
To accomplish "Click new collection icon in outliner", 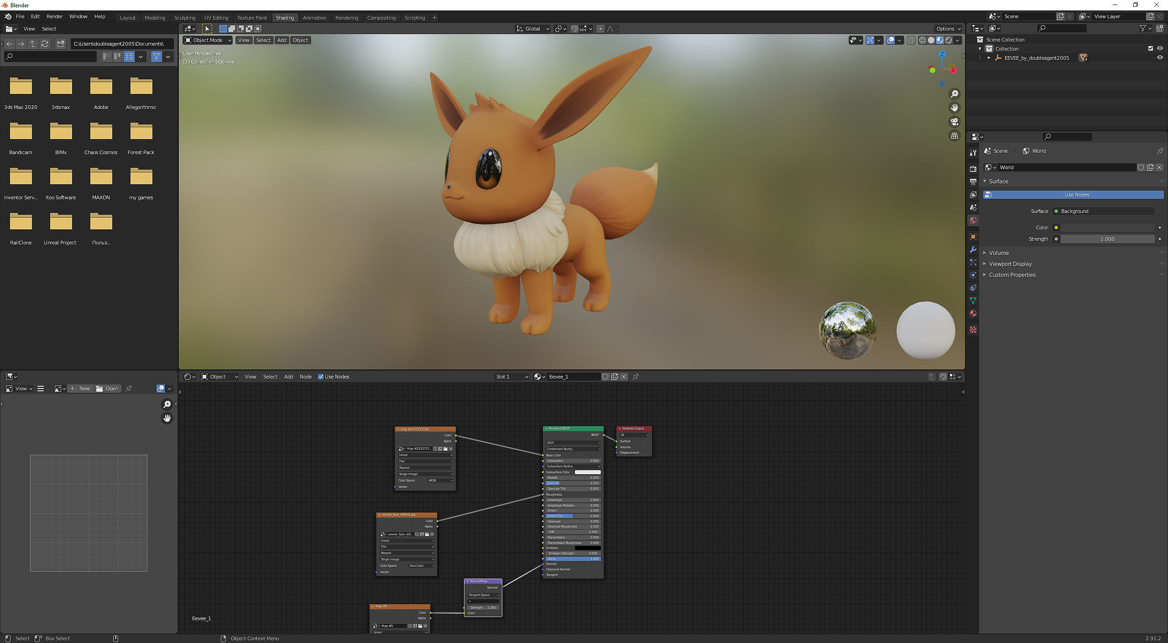I will (1160, 28).
